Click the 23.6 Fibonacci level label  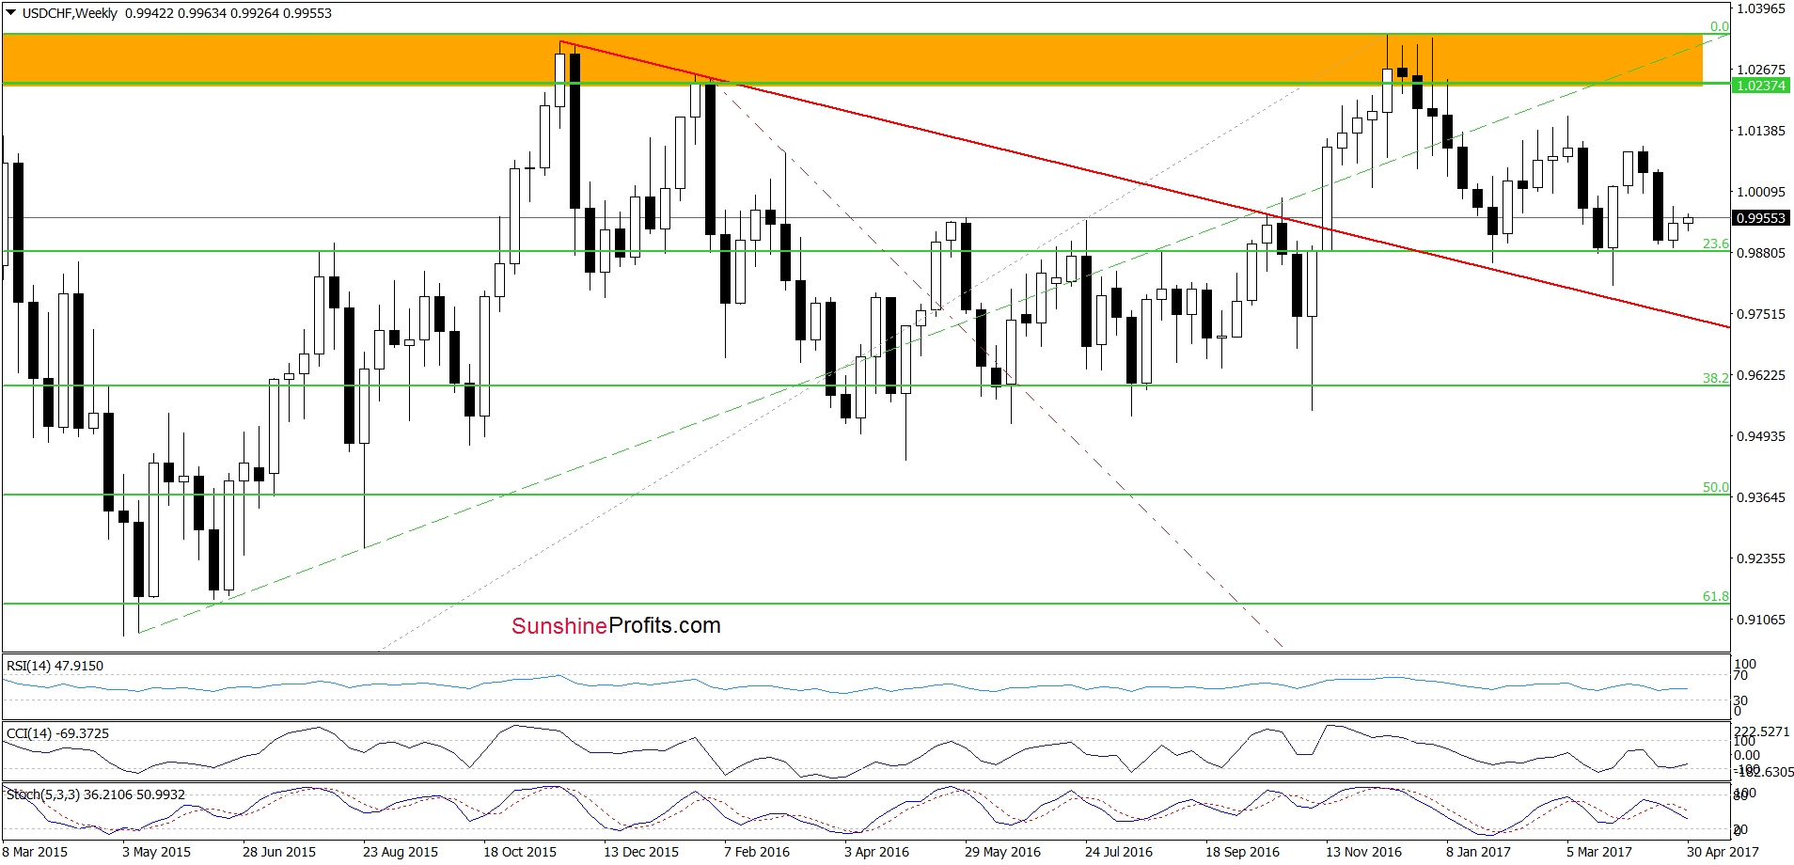[x=1715, y=244]
